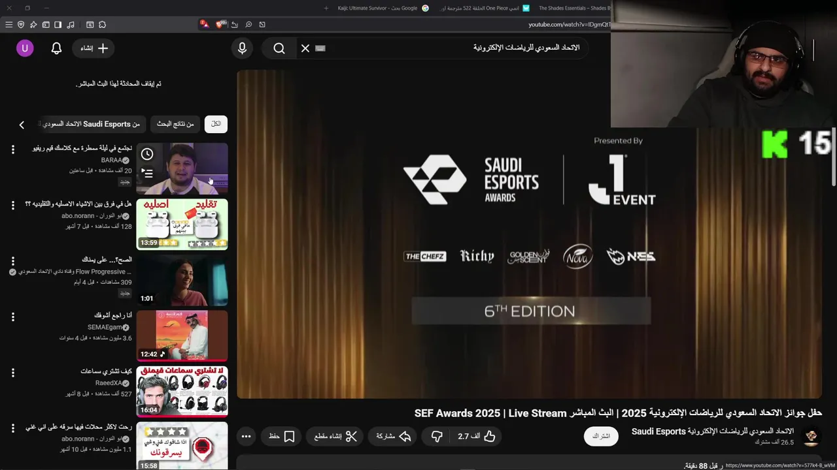This screenshot has height=470, width=837.
Task: Click the chips row scroll chevron arrow
Action: pyautogui.click(x=22, y=125)
